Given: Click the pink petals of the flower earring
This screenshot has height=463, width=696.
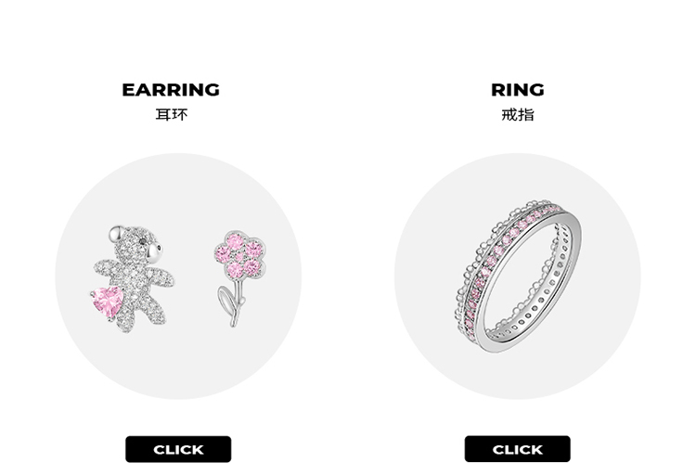Looking at the screenshot, I should 239,255.
